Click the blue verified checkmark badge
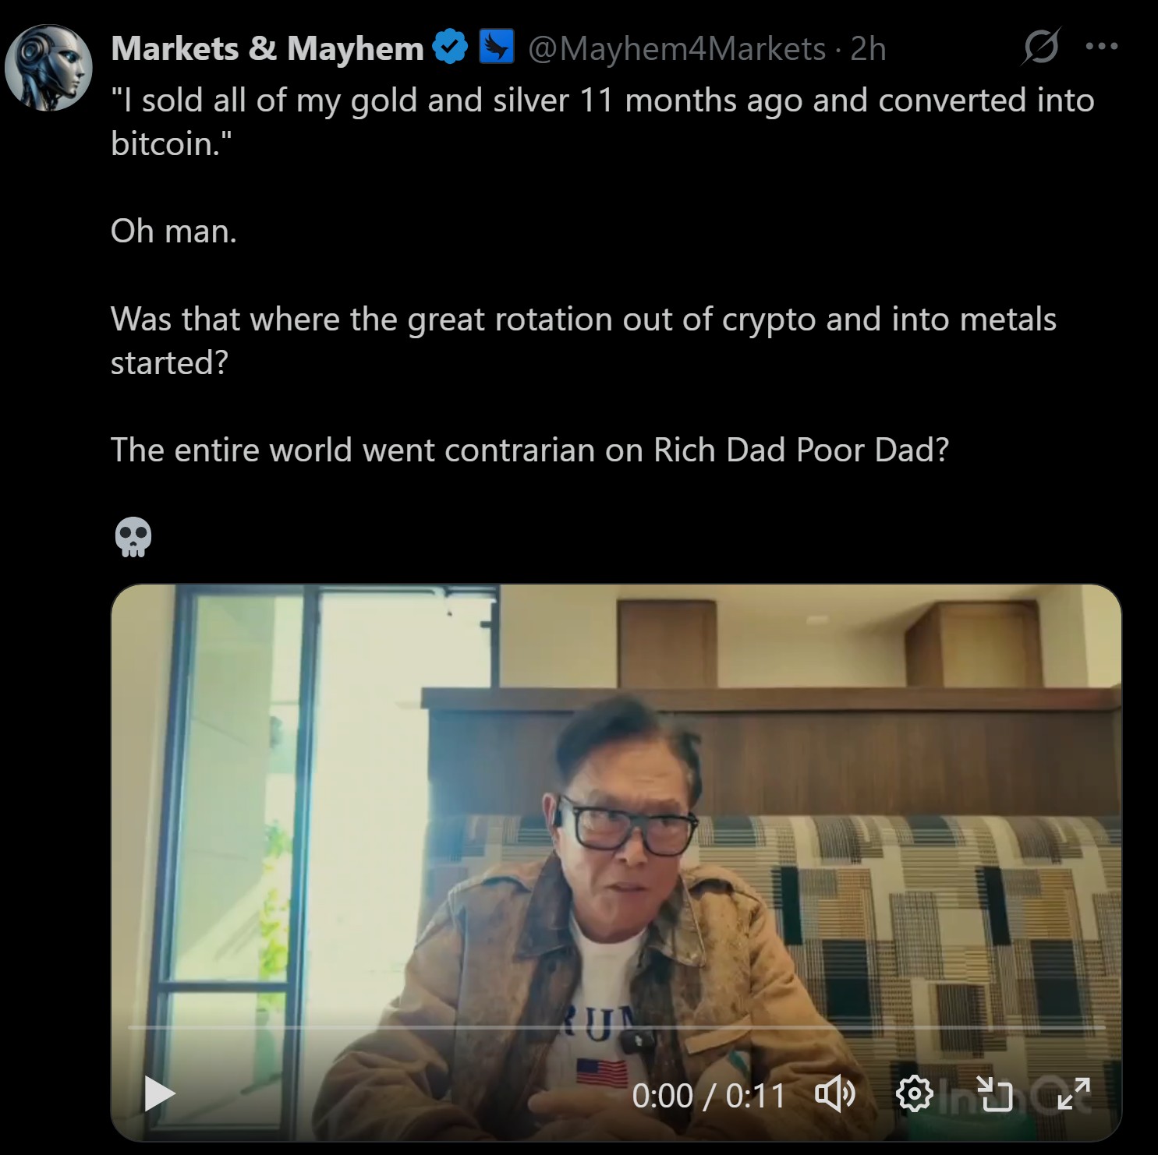This screenshot has height=1155, width=1158. (x=450, y=48)
